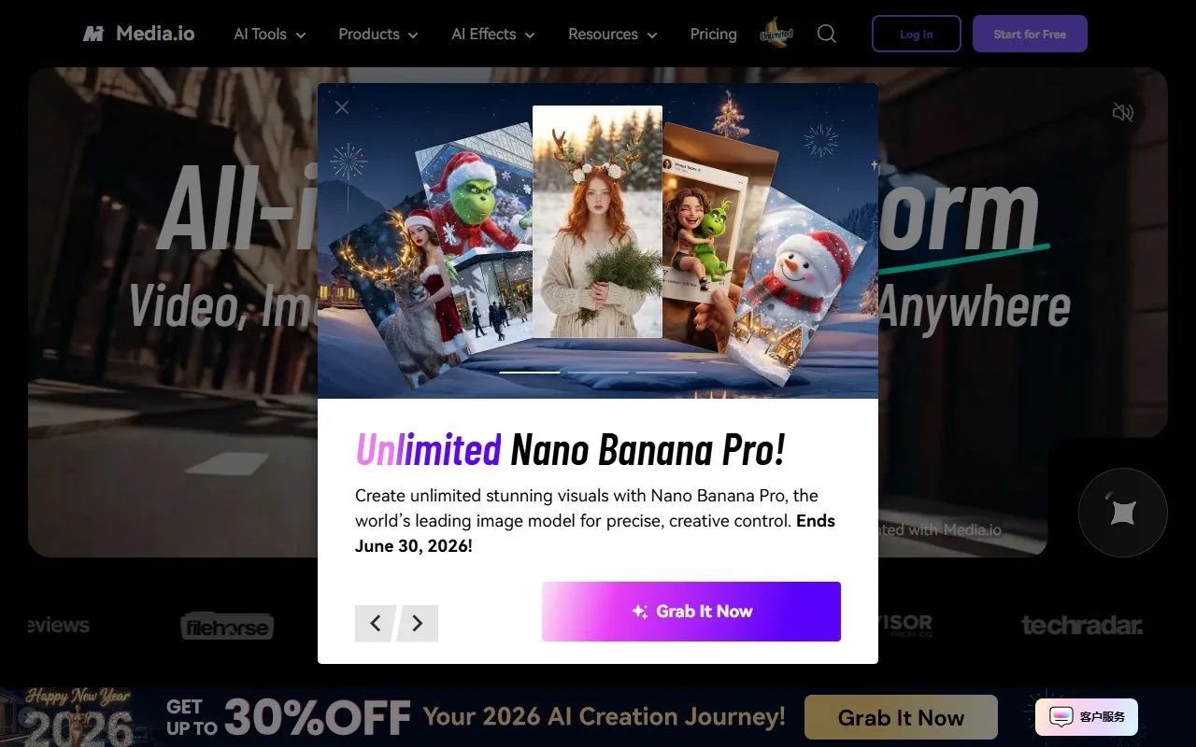
Task: Open the Pricing page
Action: pyautogui.click(x=714, y=34)
